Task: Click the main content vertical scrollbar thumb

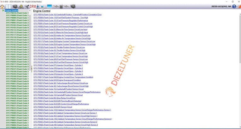Action: point(240,39)
